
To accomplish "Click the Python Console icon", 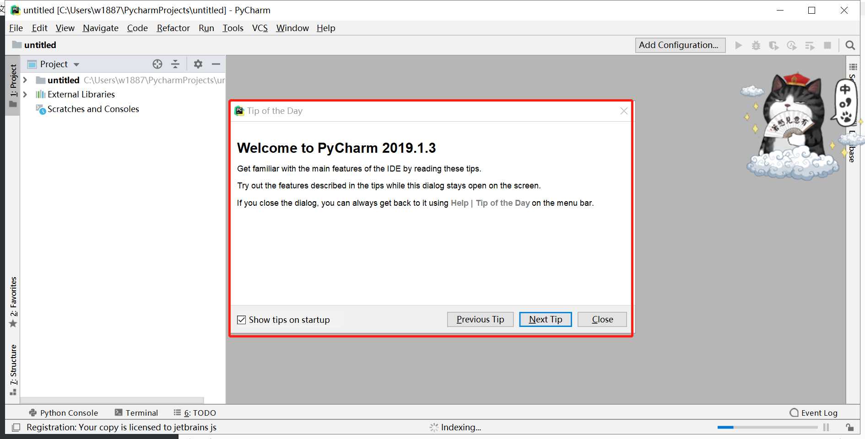I will [x=33, y=412].
